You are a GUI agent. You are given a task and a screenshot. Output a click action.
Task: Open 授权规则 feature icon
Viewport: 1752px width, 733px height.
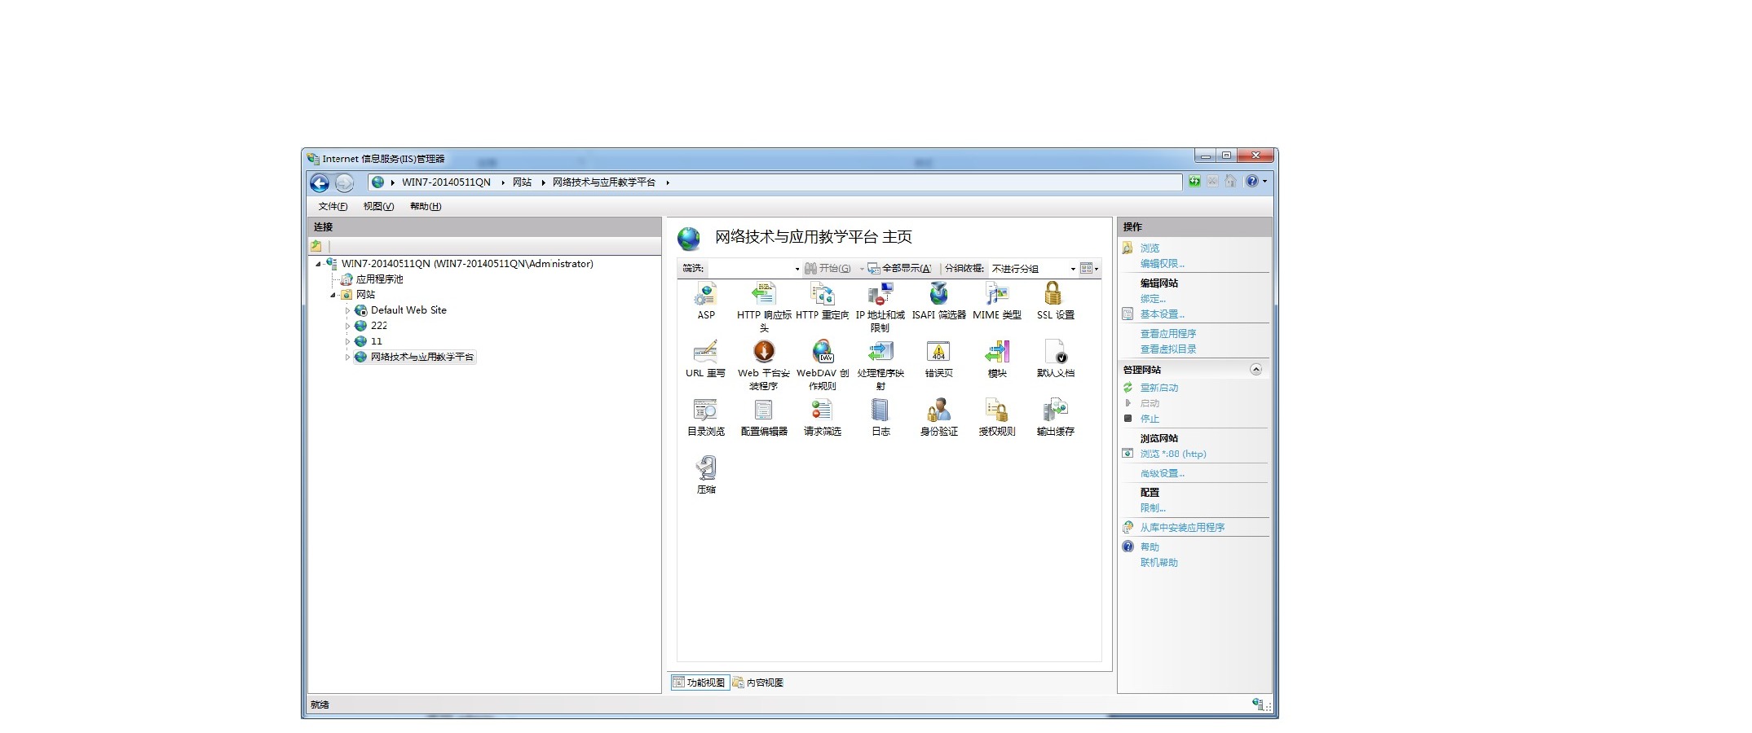(x=997, y=417)
